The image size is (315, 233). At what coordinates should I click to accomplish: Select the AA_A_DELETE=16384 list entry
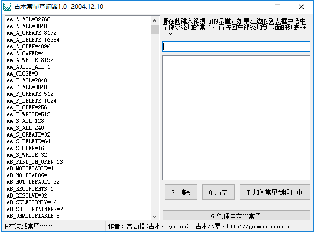coord(33,40)
